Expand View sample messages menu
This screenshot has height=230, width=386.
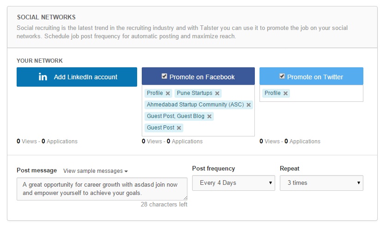(96, 171)
